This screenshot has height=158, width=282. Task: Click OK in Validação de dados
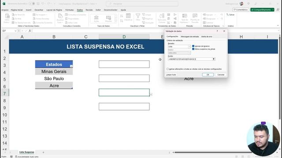(208, 75)
